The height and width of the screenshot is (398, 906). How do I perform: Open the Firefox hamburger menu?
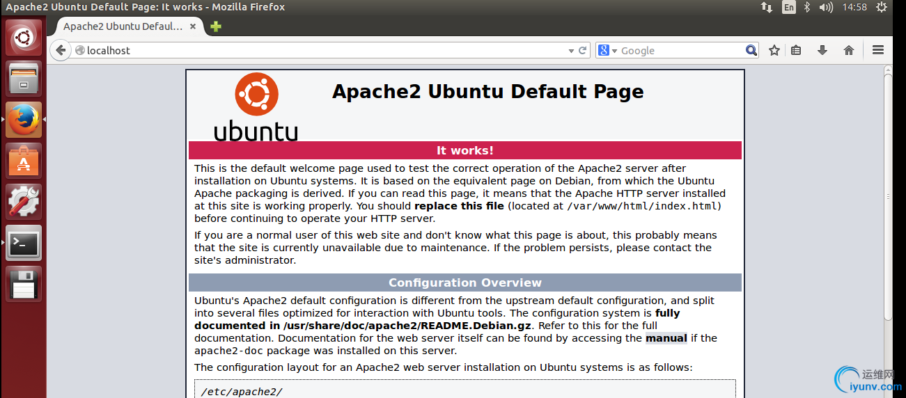(x=878, y=50)
